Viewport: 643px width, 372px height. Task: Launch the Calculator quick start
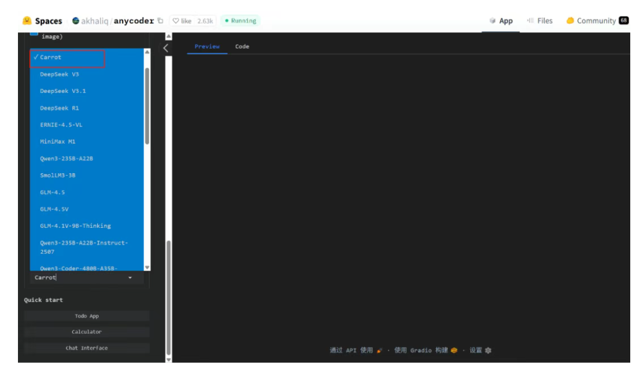[x=86, y=332]
